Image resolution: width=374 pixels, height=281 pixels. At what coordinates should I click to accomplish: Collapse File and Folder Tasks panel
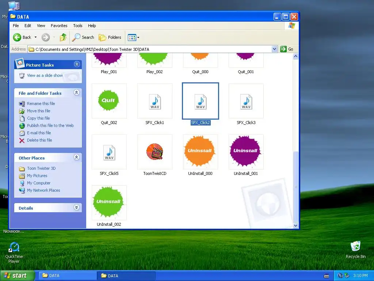click(x=77, y=93)
